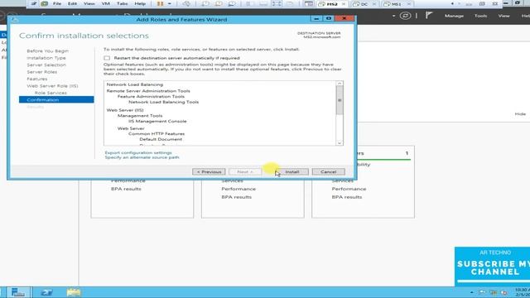The width and height of the screenshot is (530, 298).
Task: Go to Features step
Action: coord(37,79)
